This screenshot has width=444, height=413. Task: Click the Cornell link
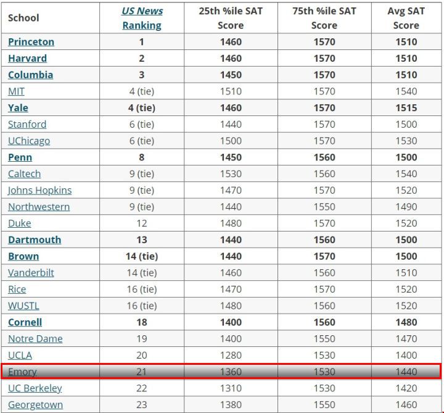pos(25,322)
